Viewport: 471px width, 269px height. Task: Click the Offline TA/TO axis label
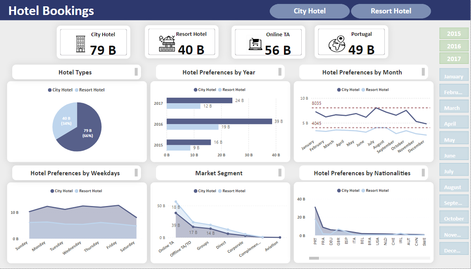coord(180,249)
